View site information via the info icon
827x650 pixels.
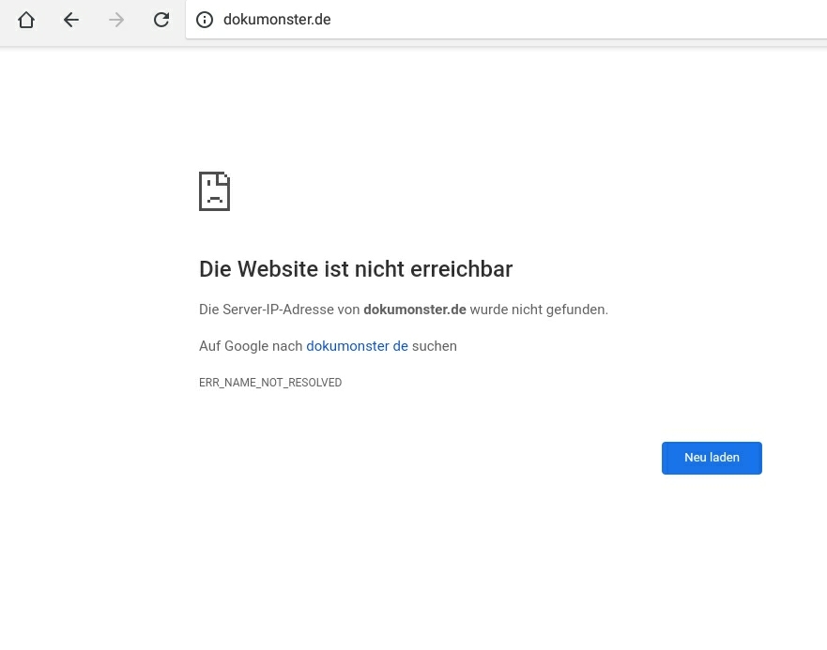(205, 20)
